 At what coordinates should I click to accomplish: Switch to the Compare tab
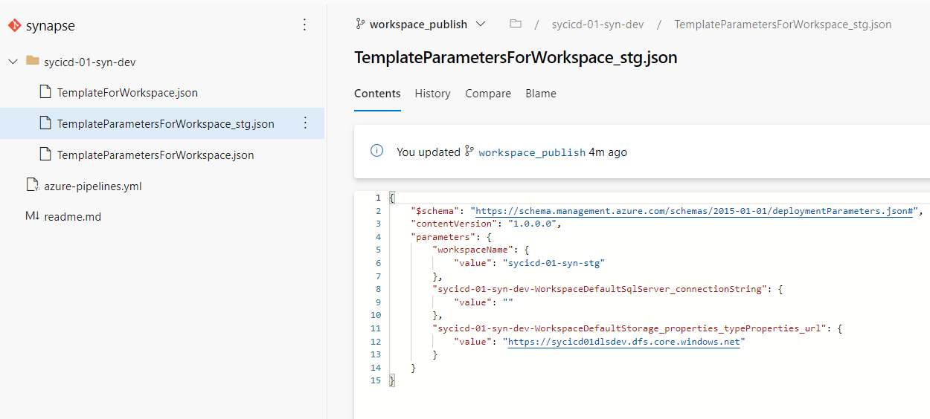(x=488, y=94)
